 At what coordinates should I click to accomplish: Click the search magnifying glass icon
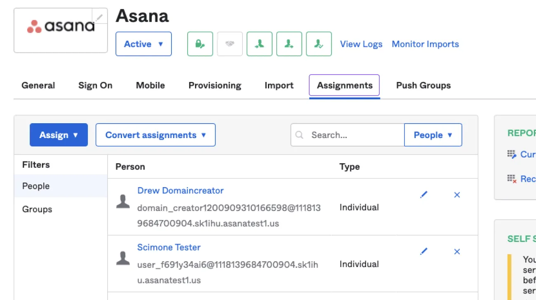pos(299,135)
